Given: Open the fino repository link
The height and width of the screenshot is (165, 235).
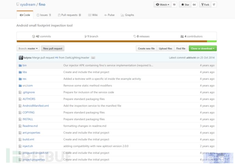Looking at the screenshot, I should coord(42,4).
